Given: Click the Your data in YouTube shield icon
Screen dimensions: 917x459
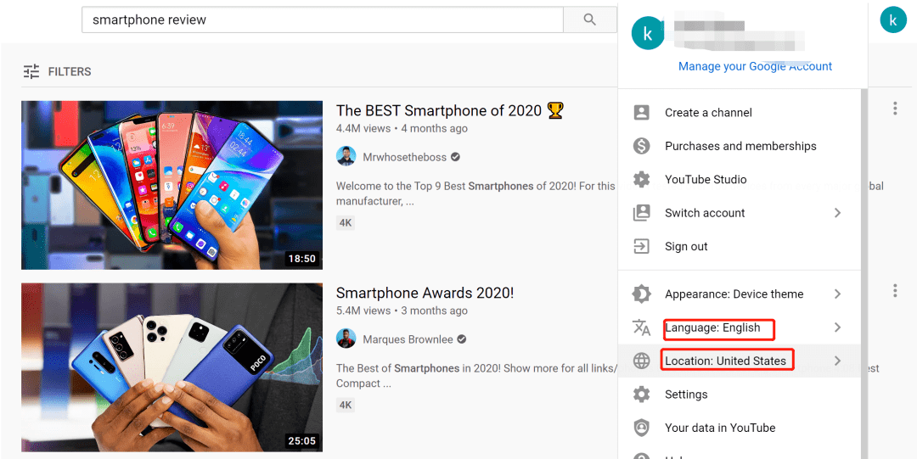Looking at the screenshot, I should [642, 428].
